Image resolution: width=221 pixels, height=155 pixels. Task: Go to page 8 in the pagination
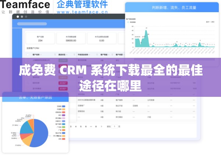click(x=96, y=127)
